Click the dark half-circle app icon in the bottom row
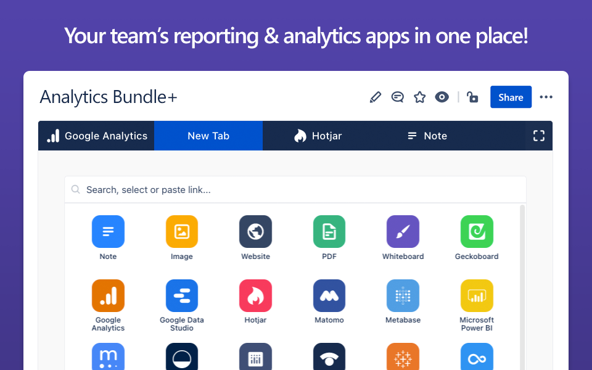This screenshot has height=370, width=592. pyautogui.click(x=181, y=356)
